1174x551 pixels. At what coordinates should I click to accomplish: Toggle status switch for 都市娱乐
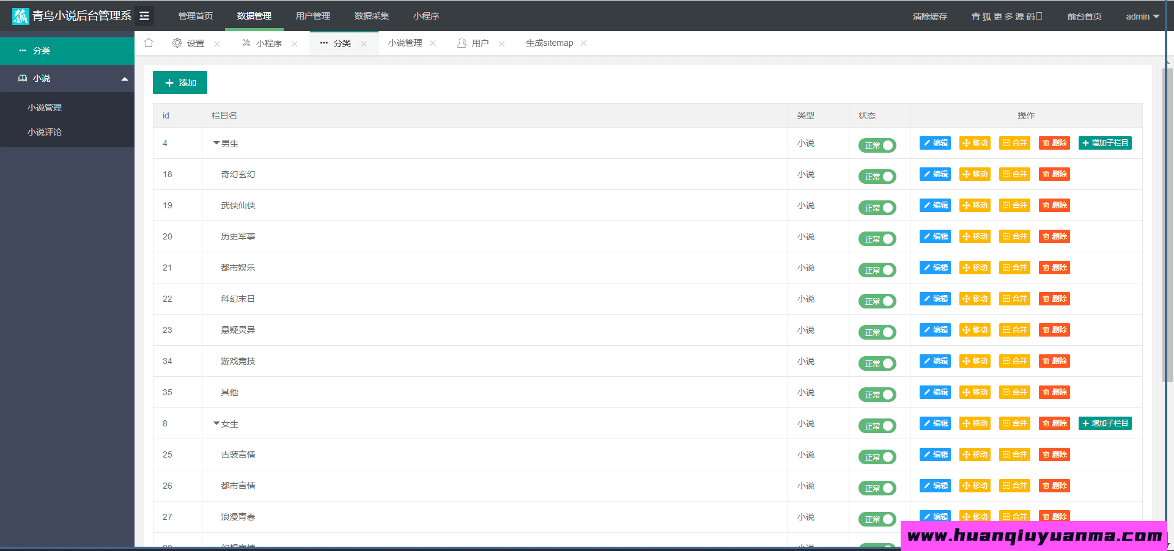(877, 270)
